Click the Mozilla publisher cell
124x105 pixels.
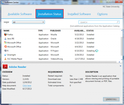point(54,35)
